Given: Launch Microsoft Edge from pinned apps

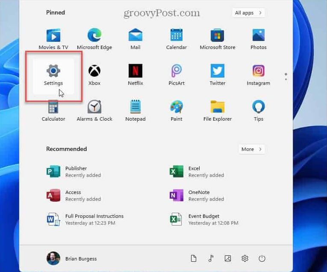Looking at the screenshot, I should click(x=94, y=38).
